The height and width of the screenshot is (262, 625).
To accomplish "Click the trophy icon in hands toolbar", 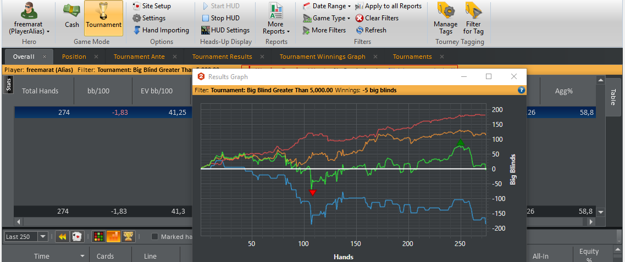I will pyautogui.click(x=128, y=237).
